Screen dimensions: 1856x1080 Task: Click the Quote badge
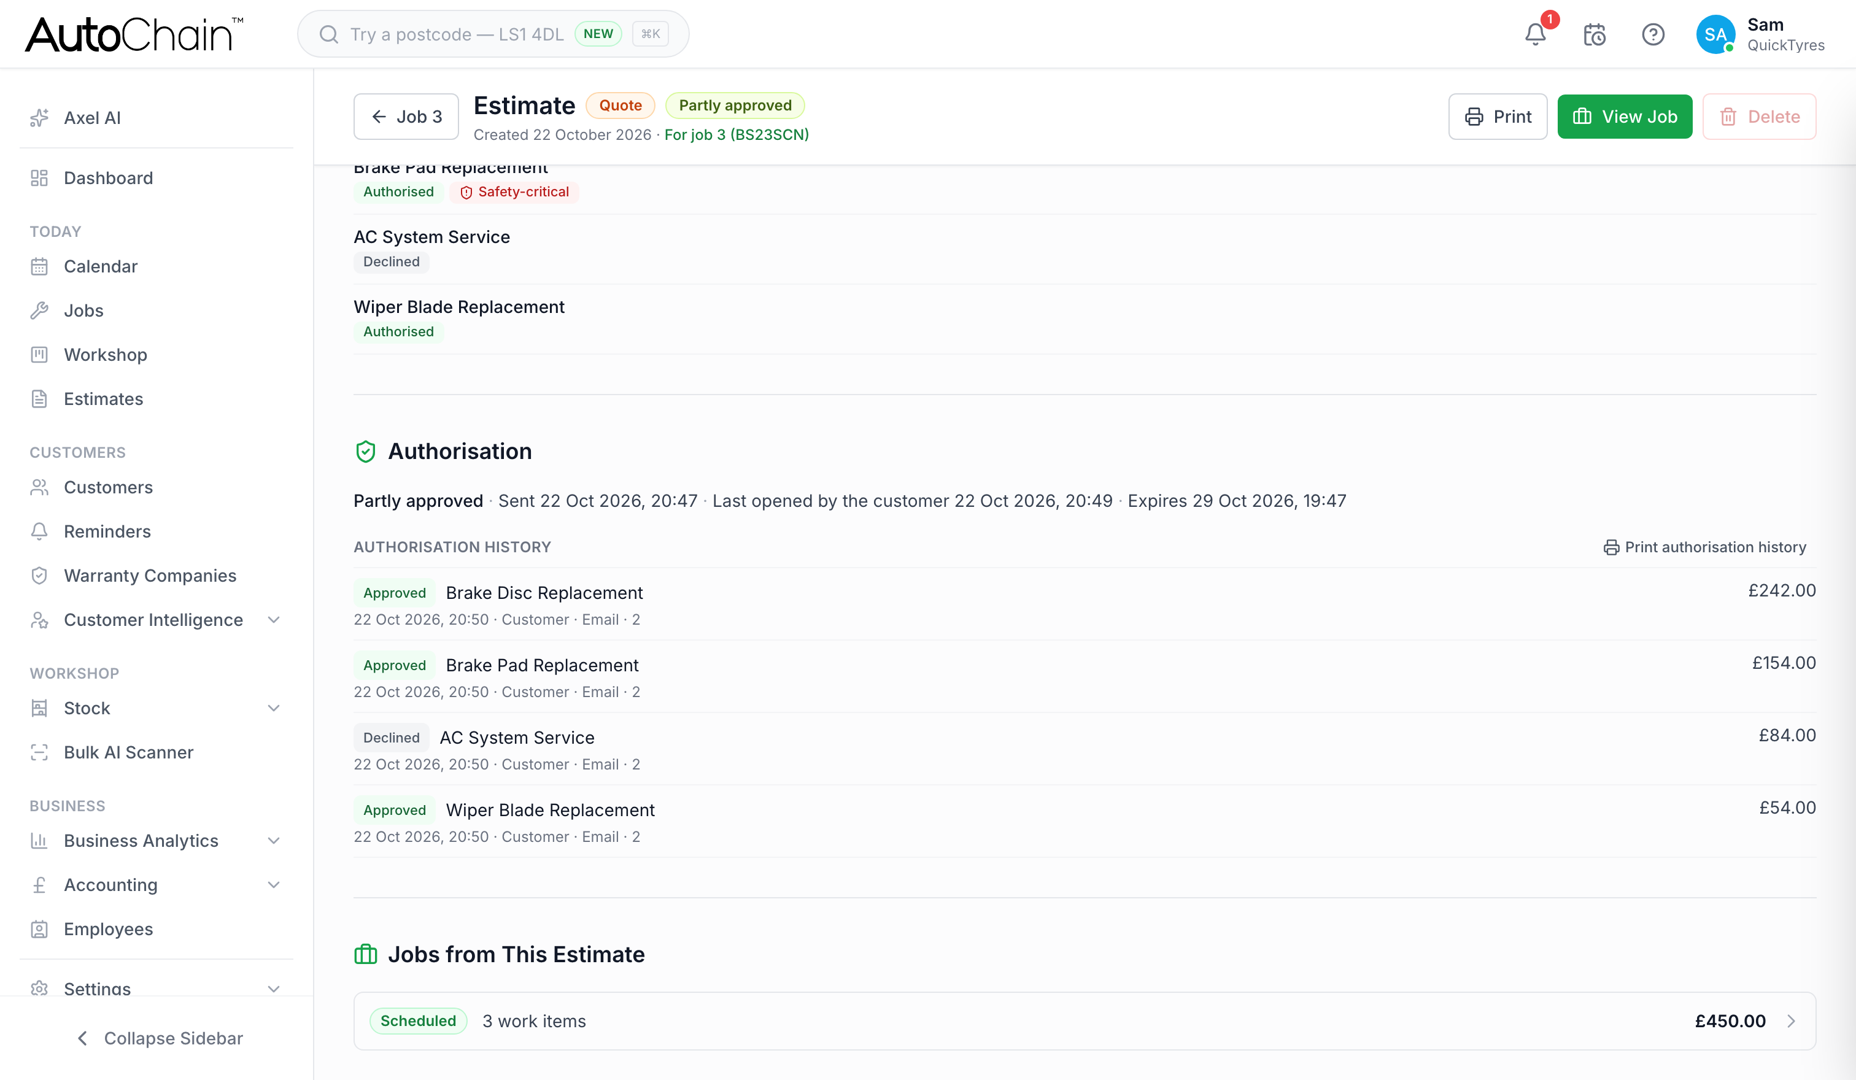pyautogui.click(x=620, y=106)
